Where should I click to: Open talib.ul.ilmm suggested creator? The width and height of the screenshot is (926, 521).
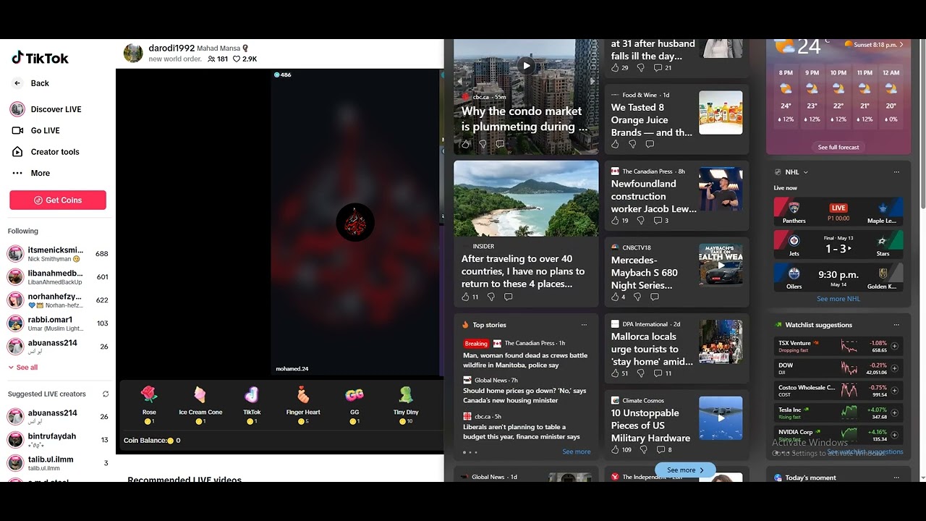(58, 463)
